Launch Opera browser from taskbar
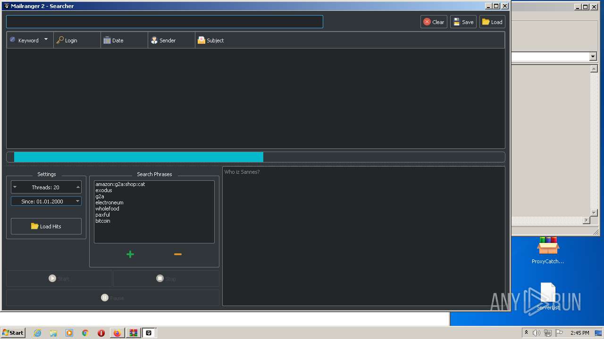Viewport: 604px width, 339px height. pyautogui.click(x=101, y=333)
